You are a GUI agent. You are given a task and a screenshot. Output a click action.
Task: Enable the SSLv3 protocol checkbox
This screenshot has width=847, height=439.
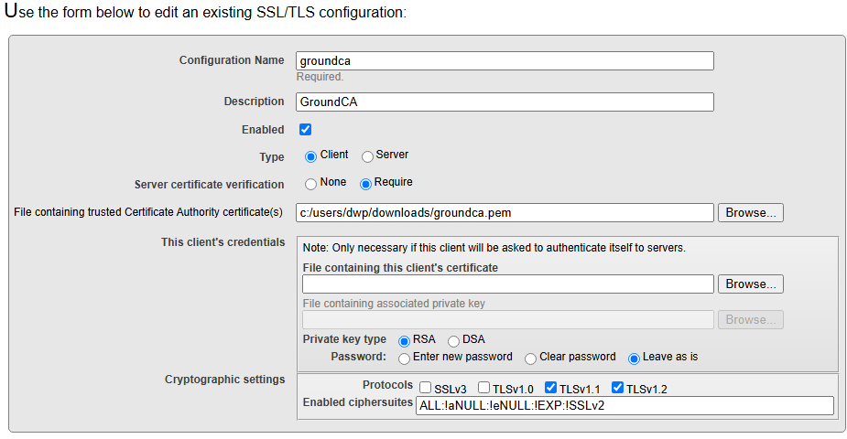pyautogui.click(x=426, y=388)
